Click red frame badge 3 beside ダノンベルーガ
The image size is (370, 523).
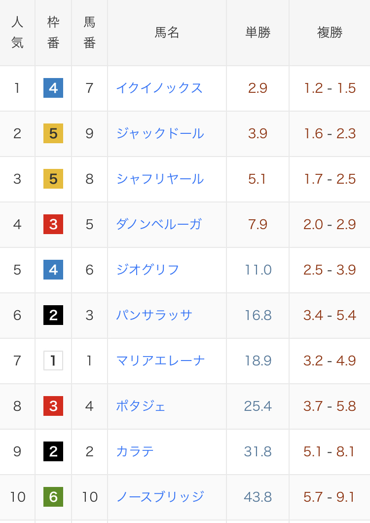coord(53,224)
